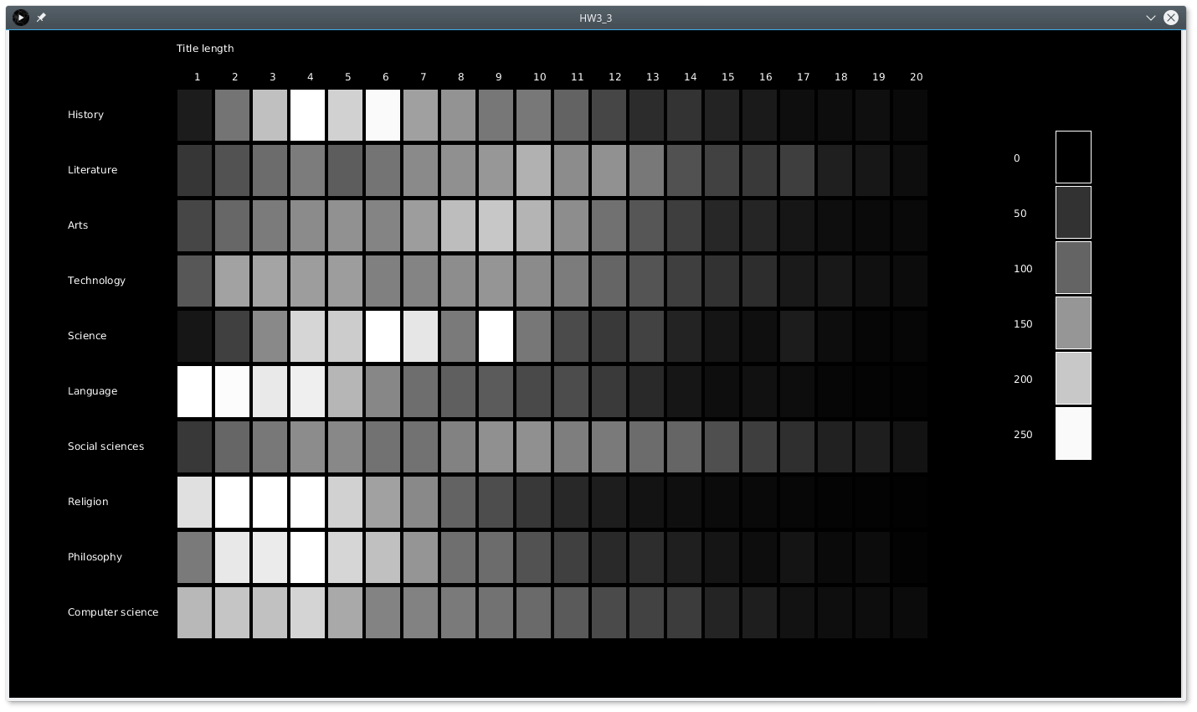
Task: Close the HW3_3 window
Action: point(1171,18)
